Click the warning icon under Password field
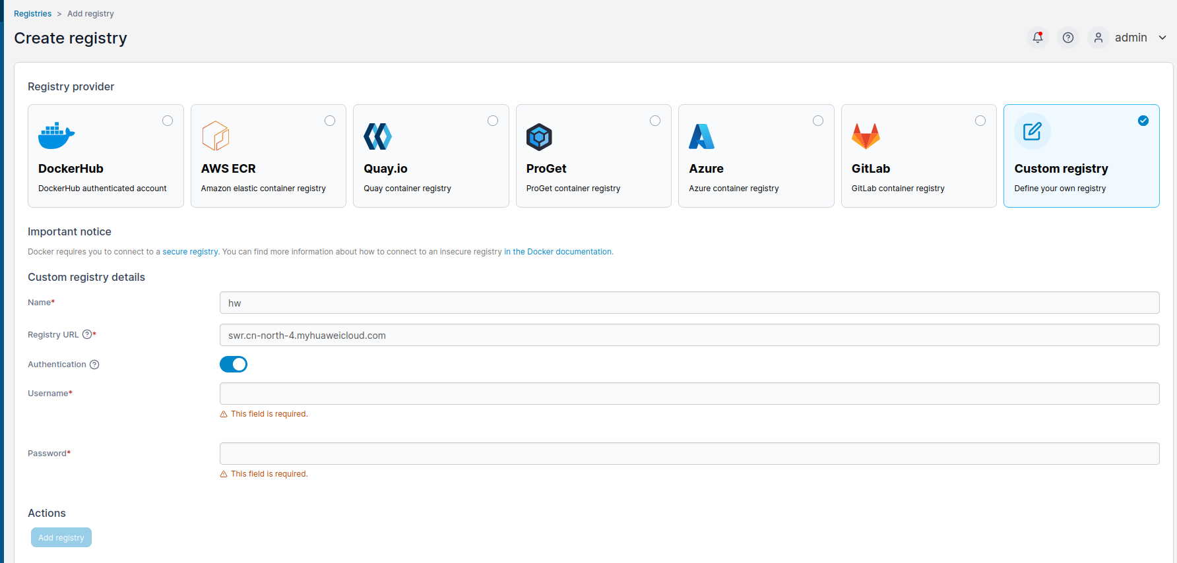 [224, 474]
